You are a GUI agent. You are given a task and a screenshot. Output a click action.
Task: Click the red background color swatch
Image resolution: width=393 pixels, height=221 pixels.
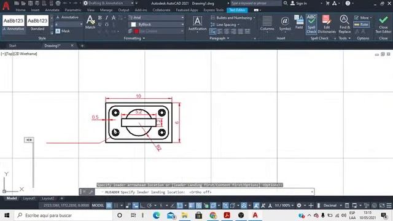136,31
